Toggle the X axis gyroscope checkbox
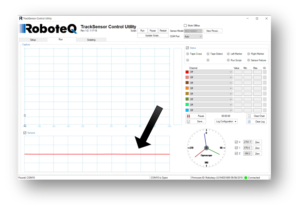Screen dimensions: 296x205 point(236,142)
